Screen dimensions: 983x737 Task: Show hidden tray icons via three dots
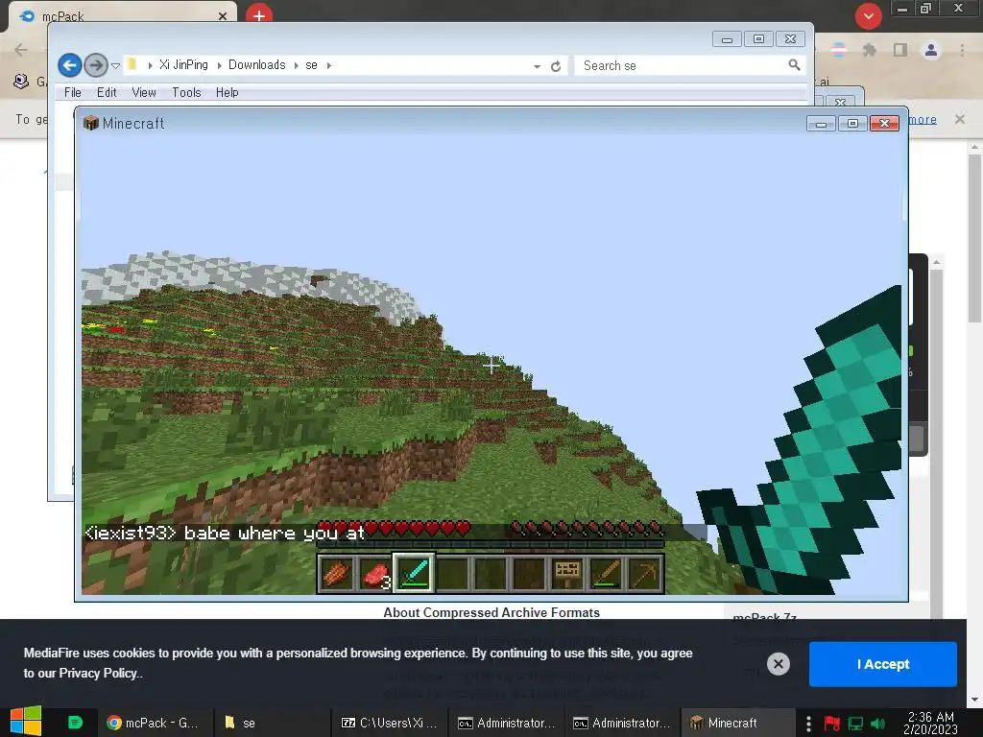[x=808, y=724]
